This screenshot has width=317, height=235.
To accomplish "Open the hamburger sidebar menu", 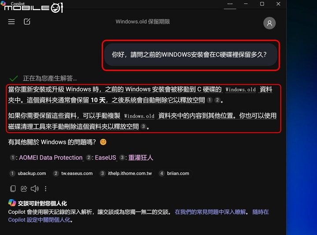I will pyautogui.click(x=11, y=22).
